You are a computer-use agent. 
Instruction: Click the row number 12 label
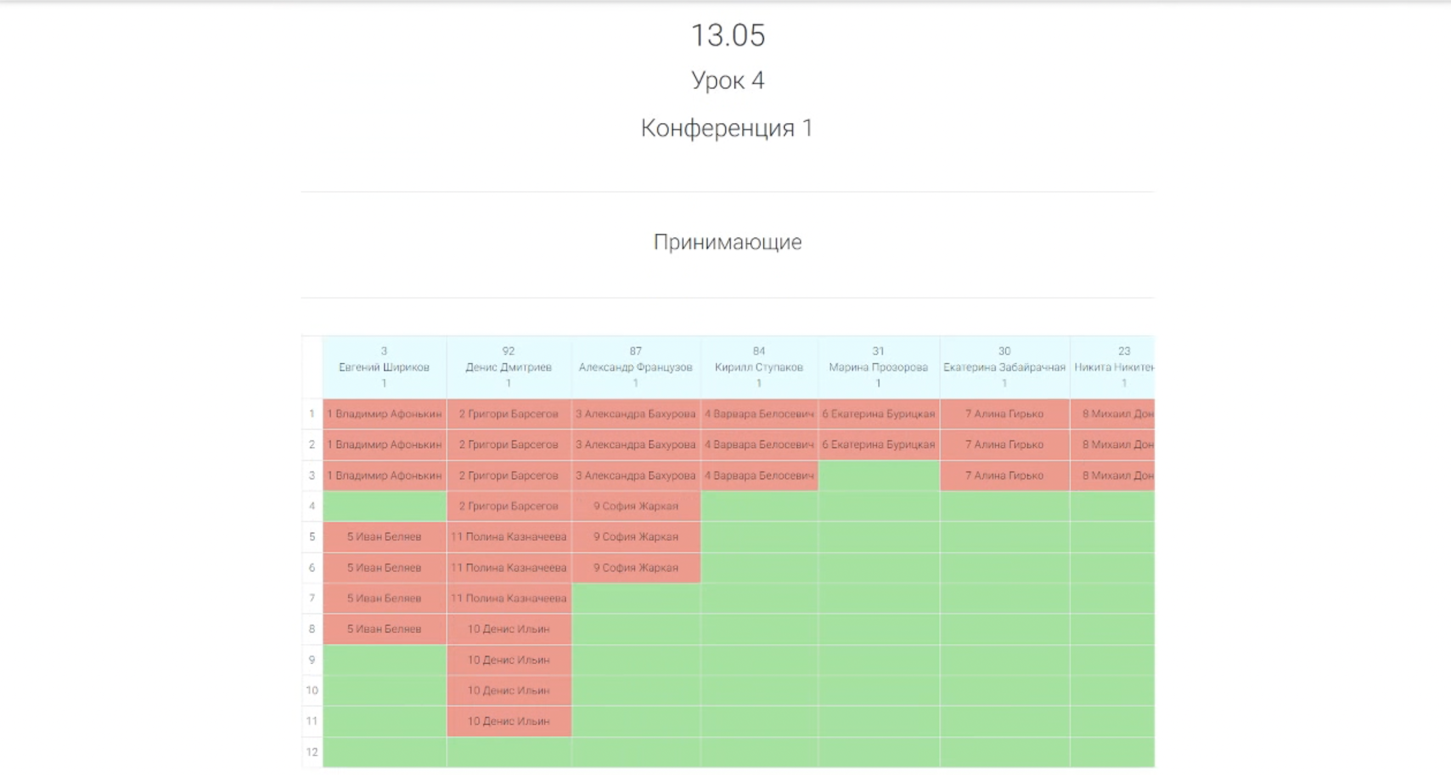coord(312,752)
